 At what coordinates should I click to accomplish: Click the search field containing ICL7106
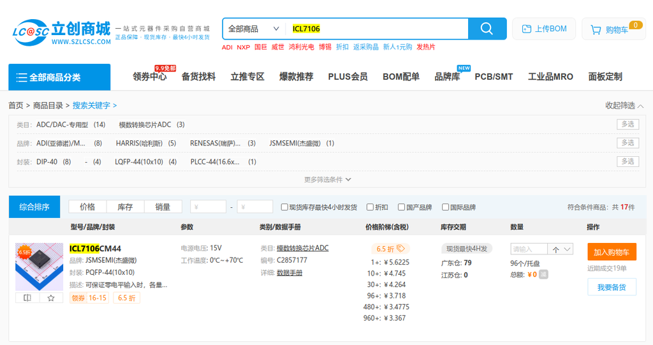(x=376, y=29)
